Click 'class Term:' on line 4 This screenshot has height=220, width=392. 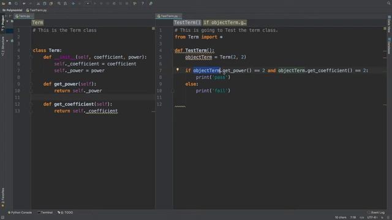(x=47, y=50)
